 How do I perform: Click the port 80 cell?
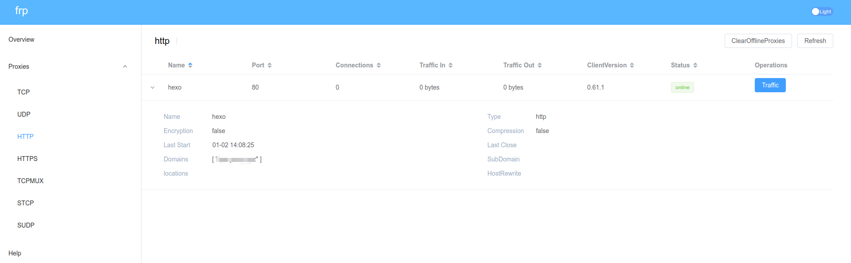pyautogui.click(x=255, y=87)
